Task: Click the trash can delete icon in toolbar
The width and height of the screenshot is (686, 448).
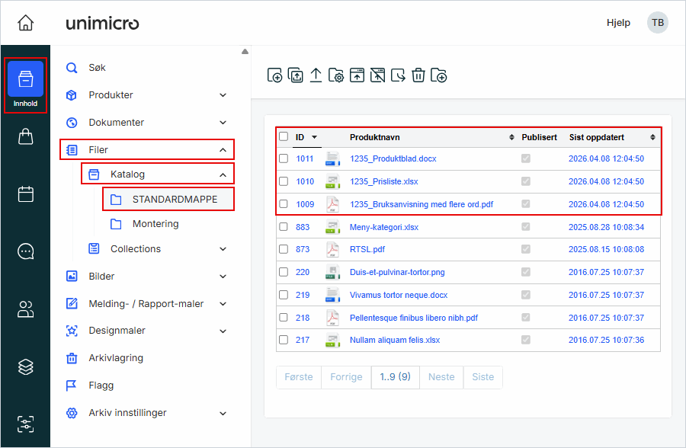Action: pos(418,75)
